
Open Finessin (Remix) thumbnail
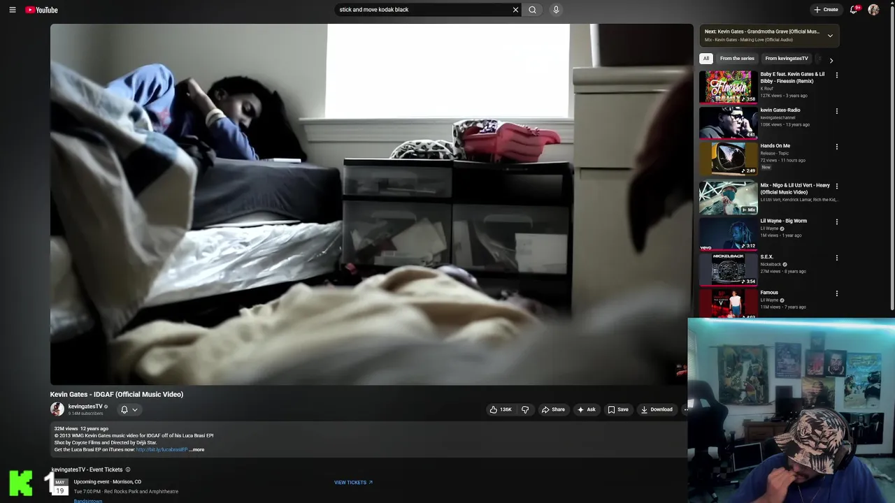point(729,87)
